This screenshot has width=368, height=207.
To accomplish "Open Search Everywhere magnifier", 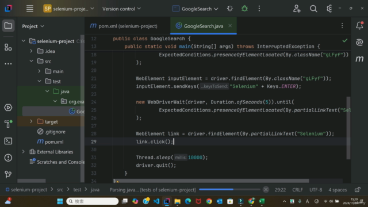I will coord(313,9).
